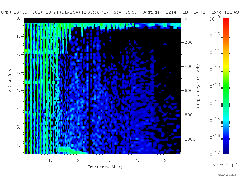Click the '800.' apparent range tick label
Viewport: 241px width, 181px height.
(189, 115)
